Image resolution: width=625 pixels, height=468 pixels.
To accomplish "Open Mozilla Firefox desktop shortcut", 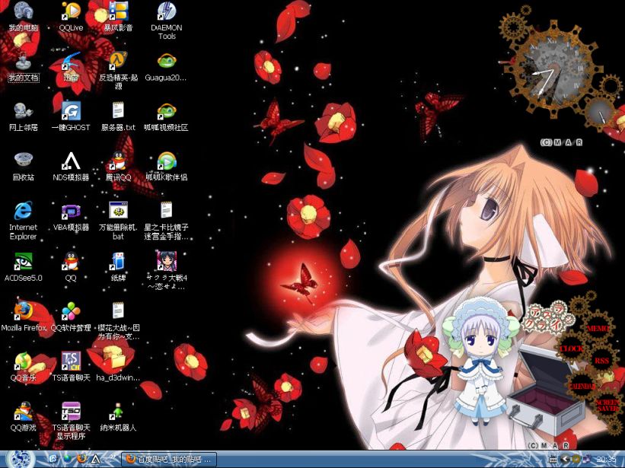I will point(24,317).
